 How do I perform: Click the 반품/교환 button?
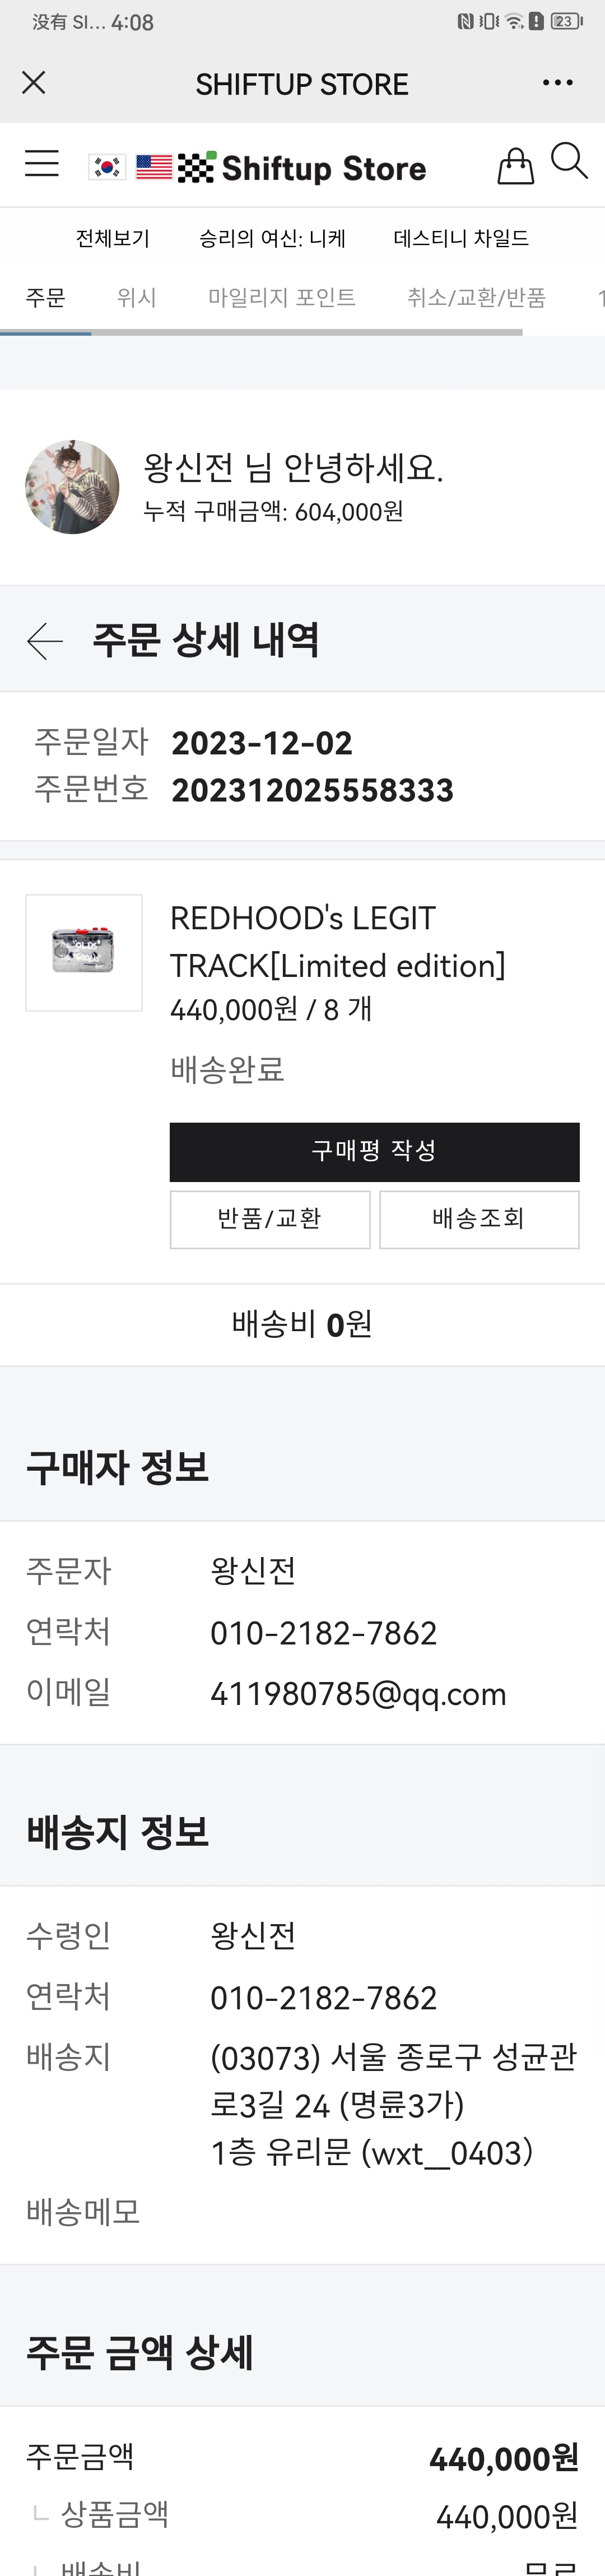click(270, 1219)
